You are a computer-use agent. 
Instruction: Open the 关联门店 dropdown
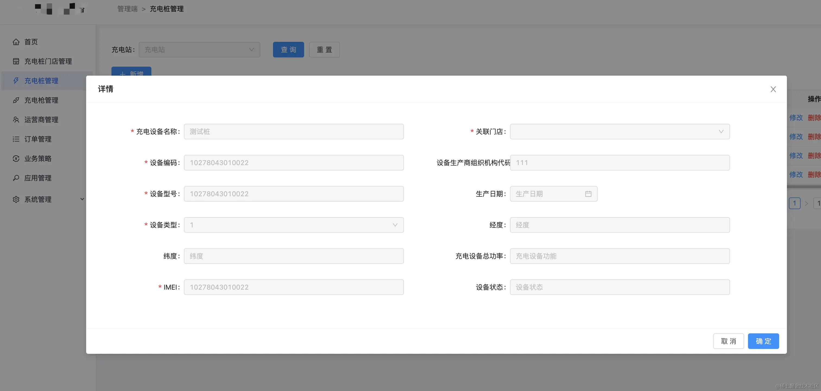(x=619, y=132)
